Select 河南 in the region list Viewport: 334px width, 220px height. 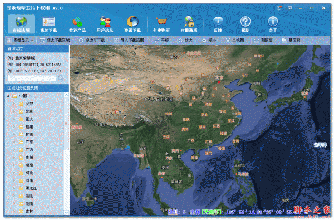[30, 180]
